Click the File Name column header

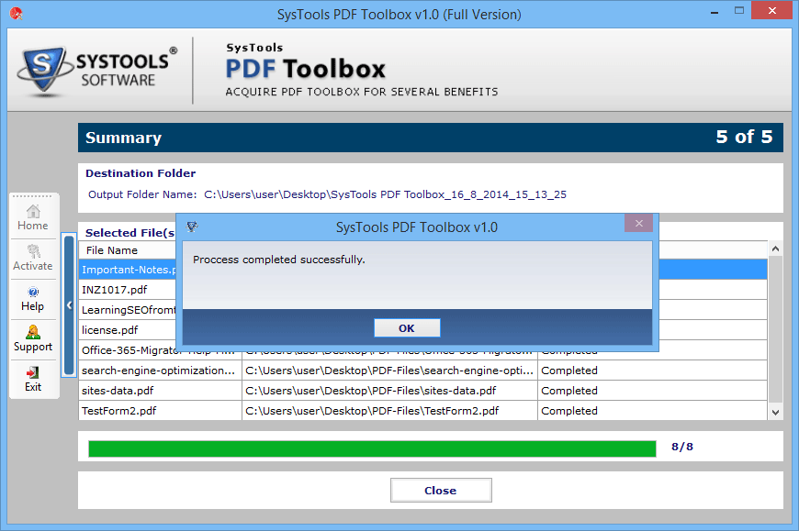click(128, 250)
